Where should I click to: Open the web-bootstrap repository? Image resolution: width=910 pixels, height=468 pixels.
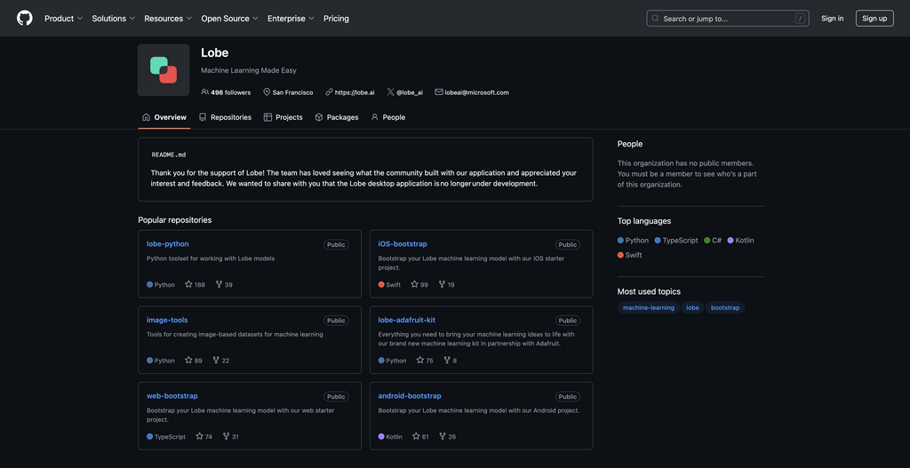point(172,395)
